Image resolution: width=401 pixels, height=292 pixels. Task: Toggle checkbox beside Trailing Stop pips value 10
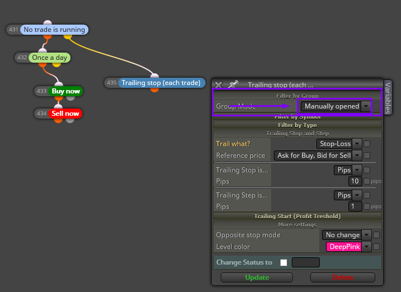[367, 181]
